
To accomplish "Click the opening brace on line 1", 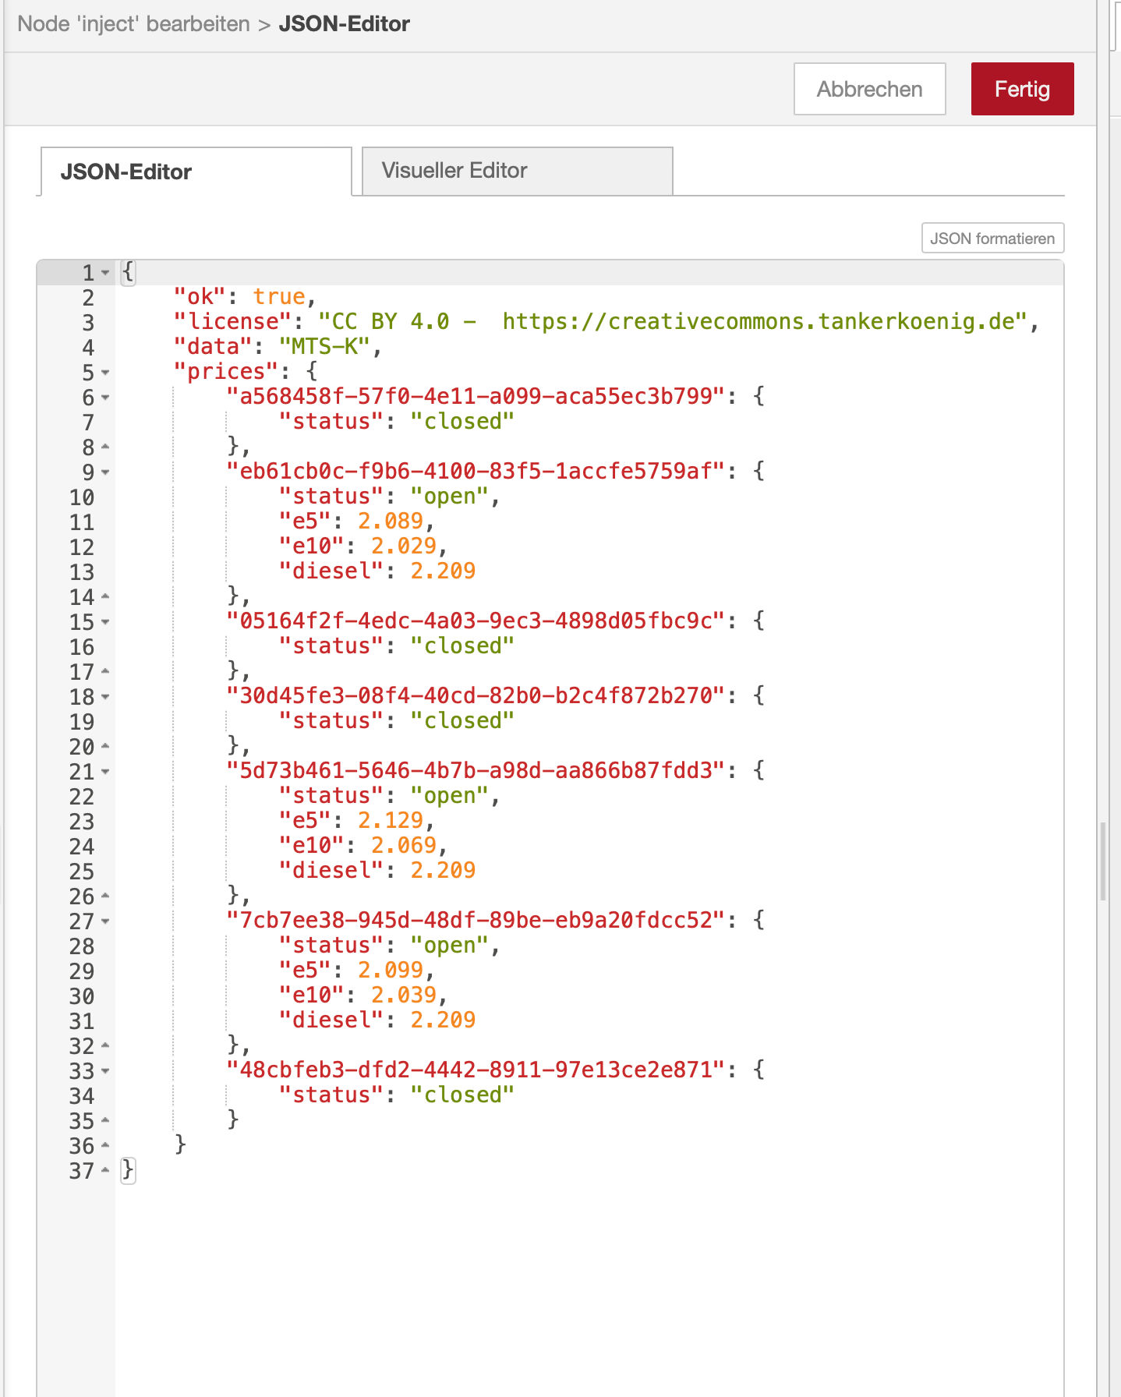I will pos(128,272).
